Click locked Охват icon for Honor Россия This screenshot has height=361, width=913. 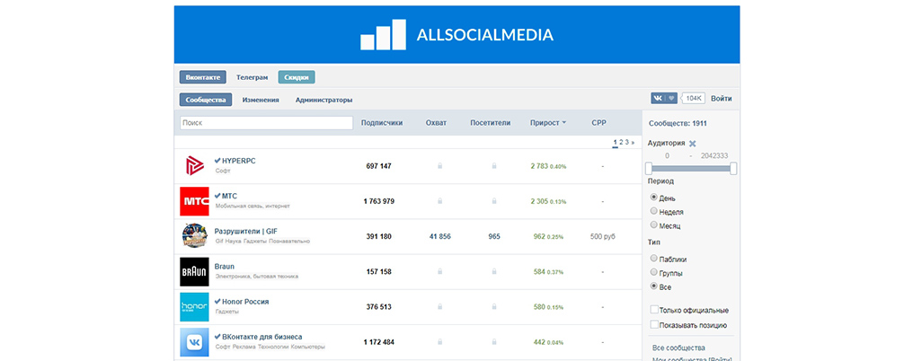click(x=439, y=307)
